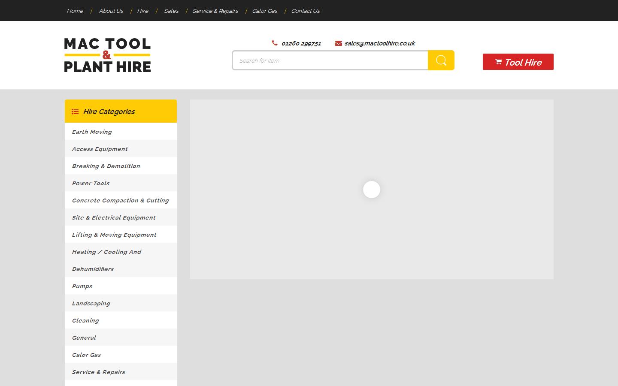Open the About Us page

(x=111, y=11)
